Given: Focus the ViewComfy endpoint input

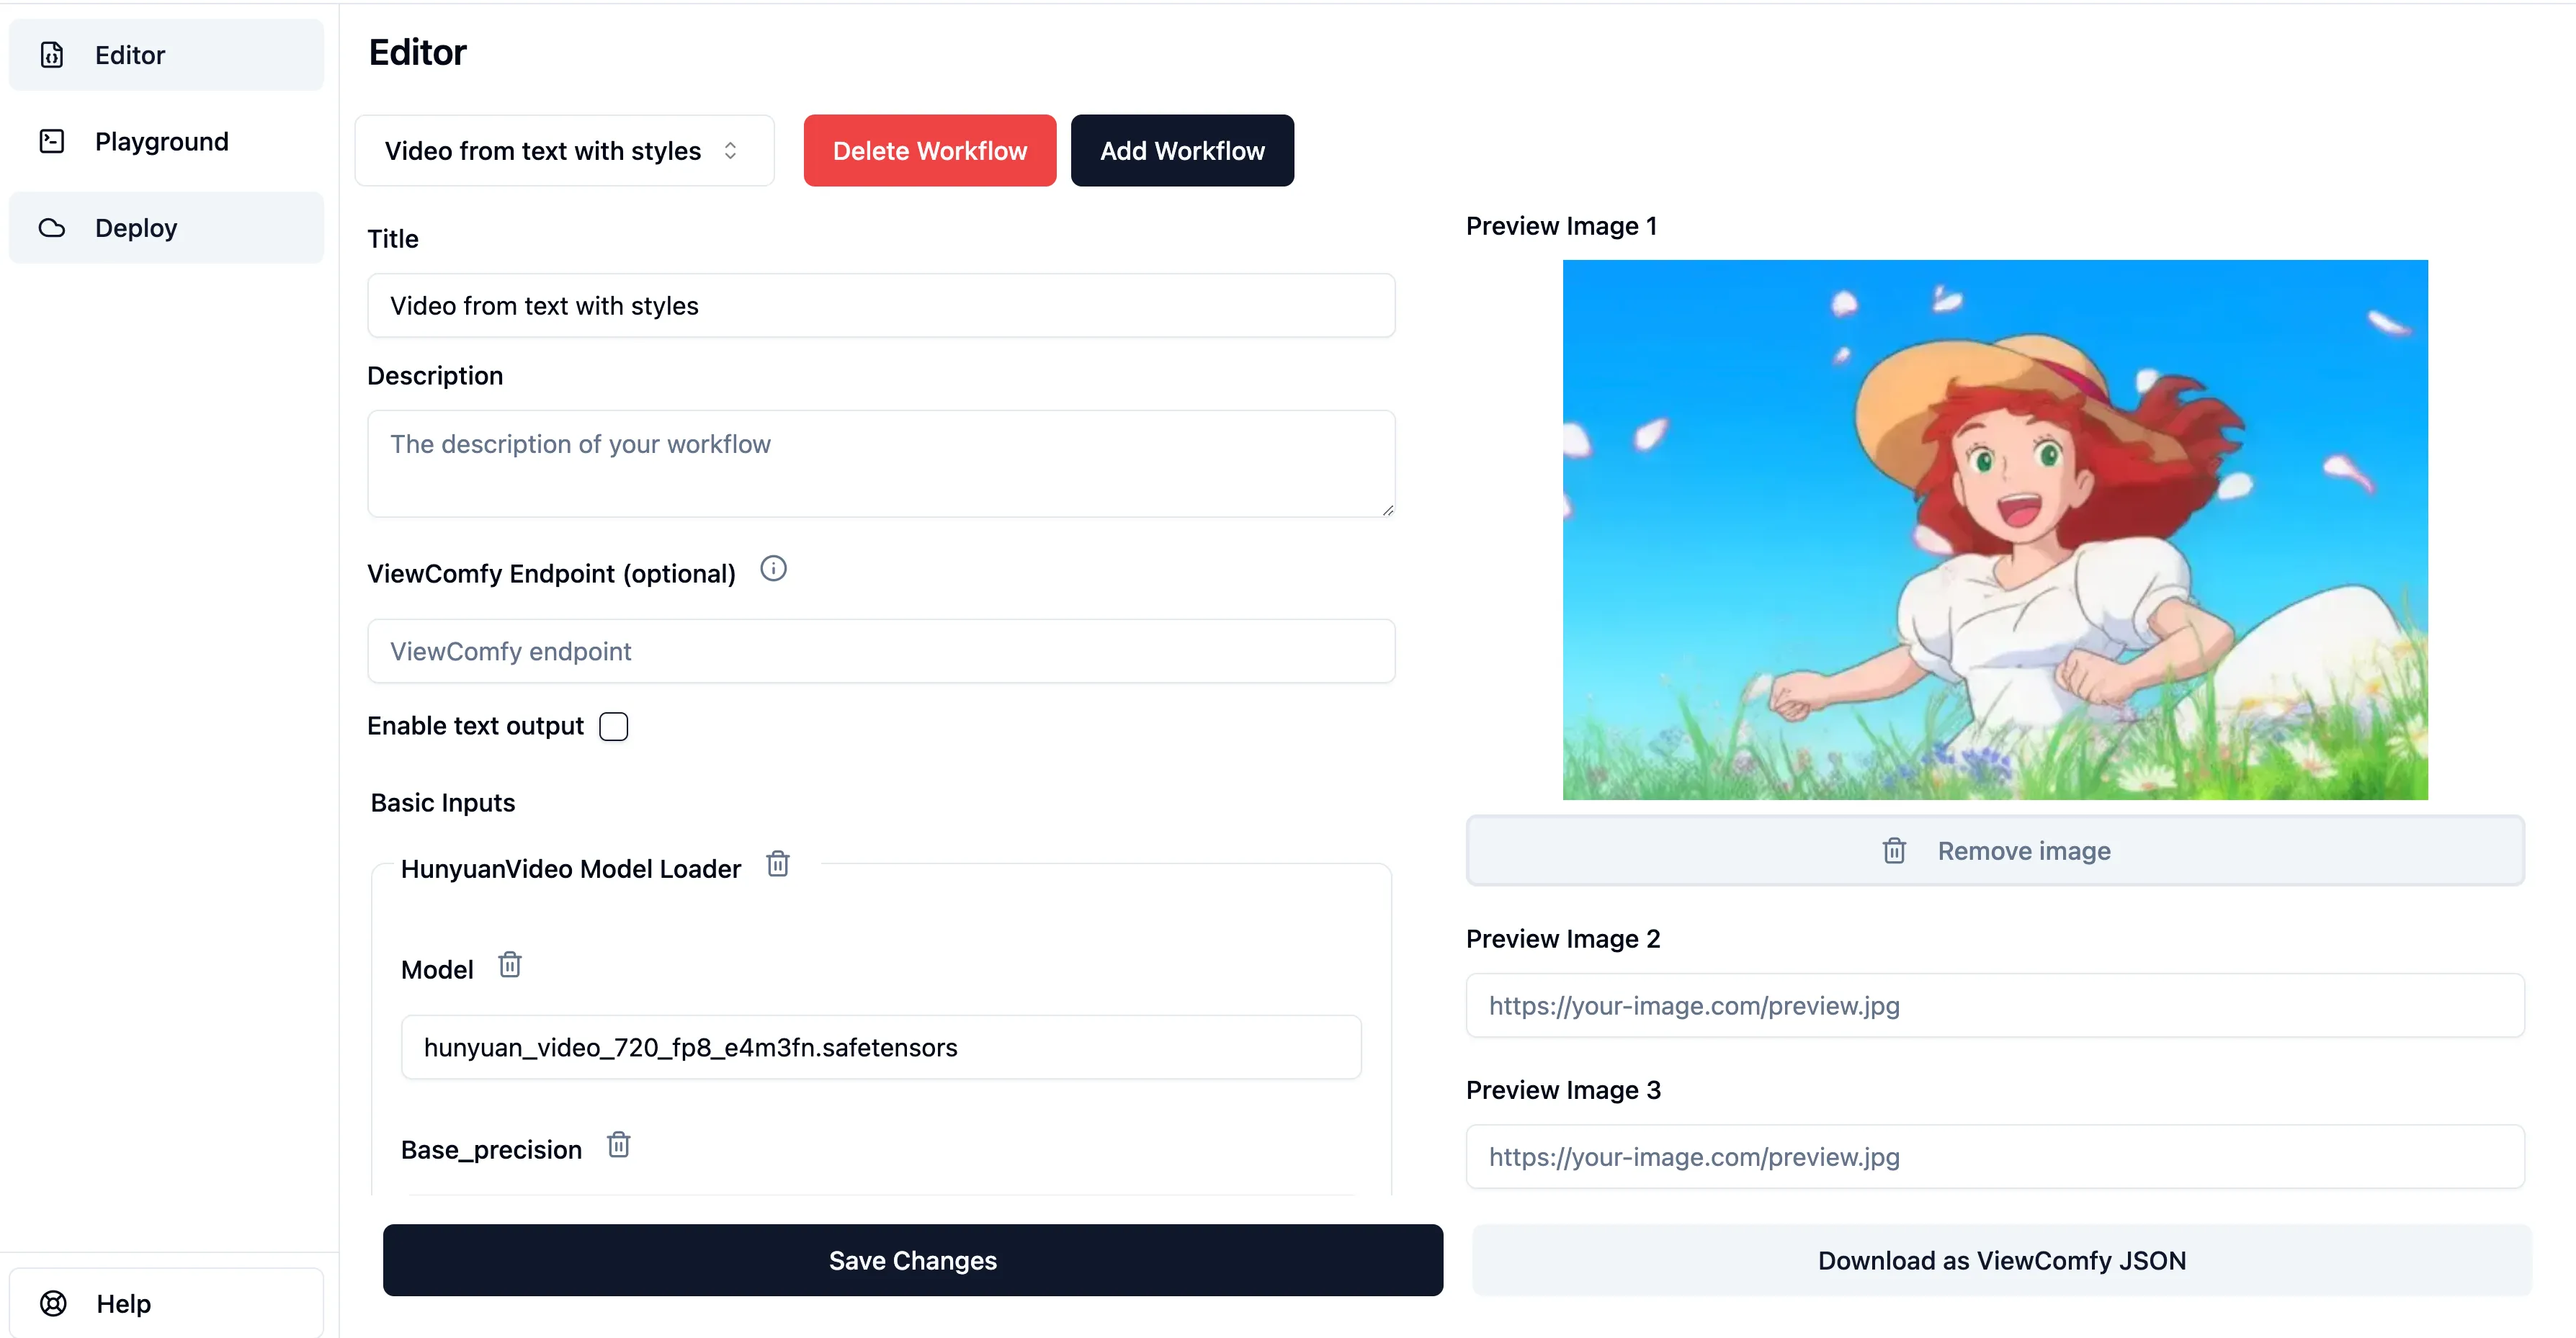Looking at the screenshot, I should [x=881, y=652].
